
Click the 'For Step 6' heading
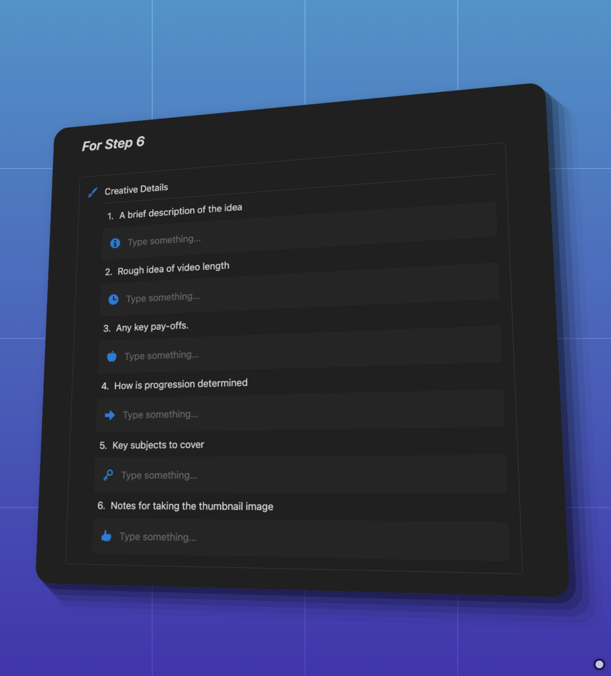tap(113, 143)
